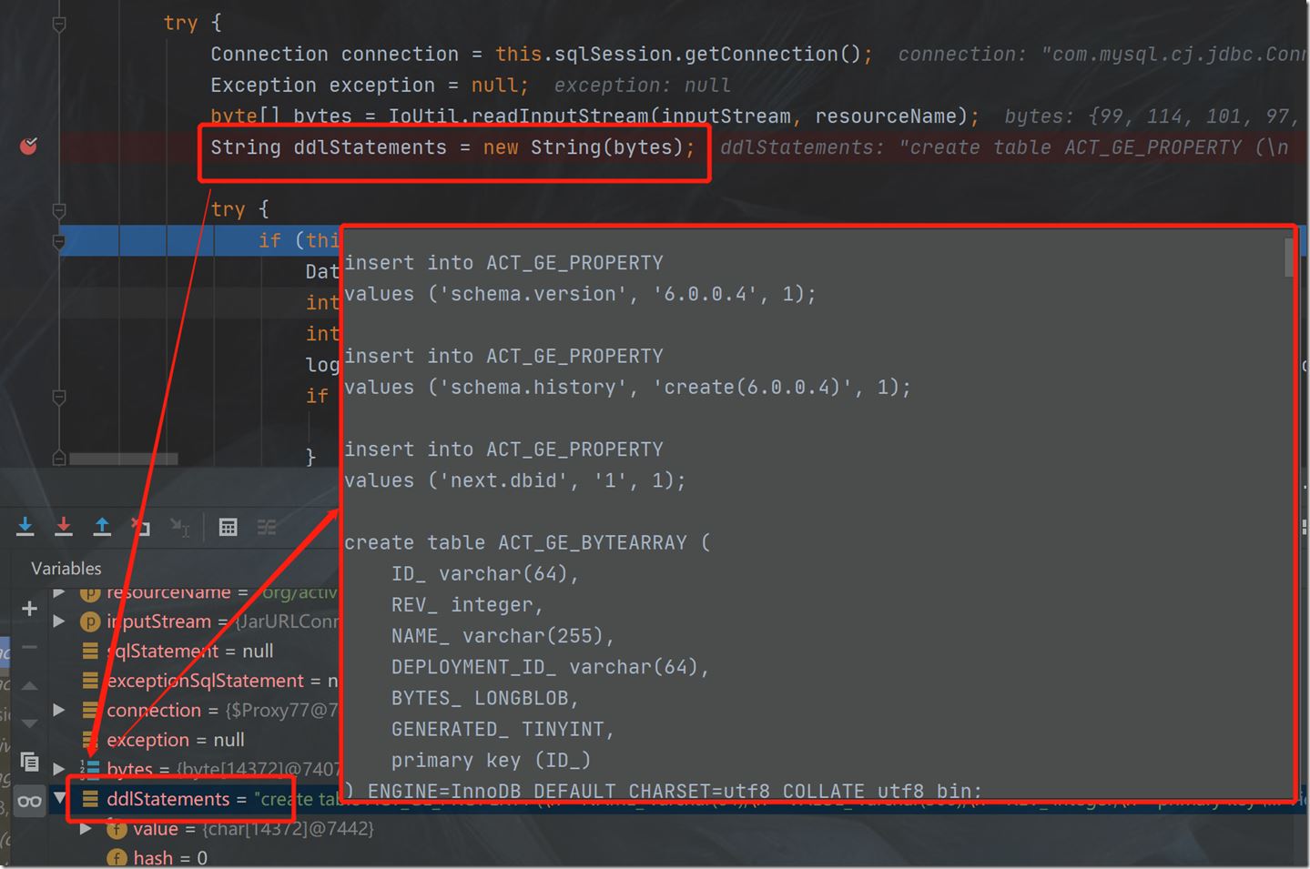Click the Step Out up-arrow icon
Image resolution: width=1310 pixels, height=869 pixels.
[102, 526]
